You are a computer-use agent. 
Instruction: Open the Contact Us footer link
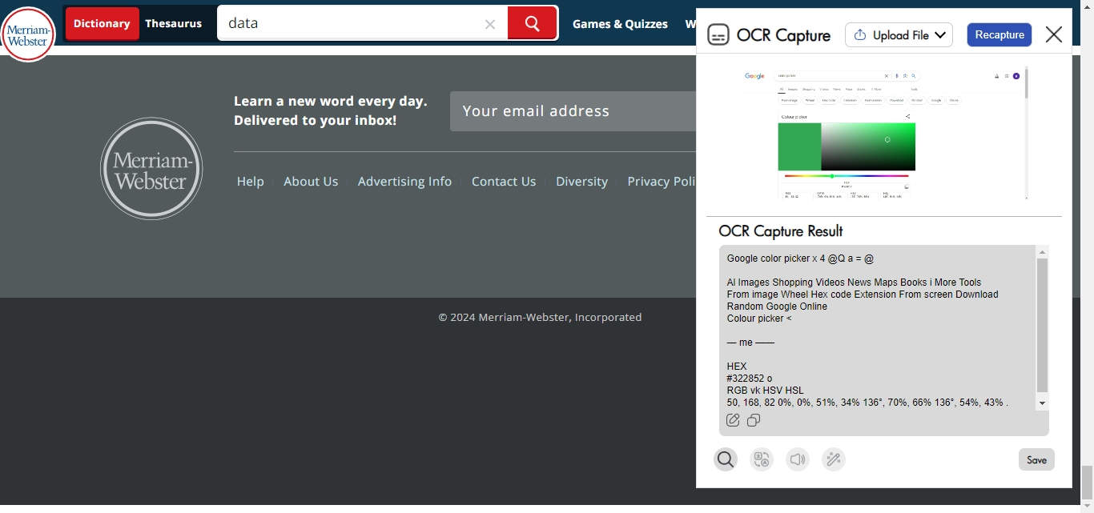tap(504, 182)
